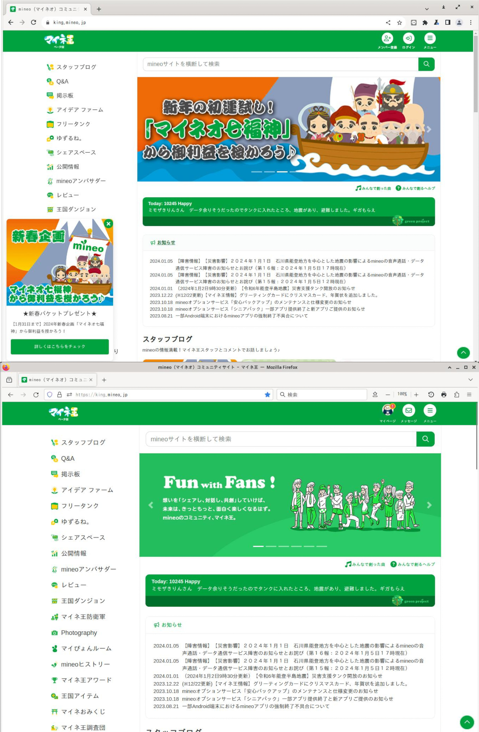Open 王国ダンジョン in Chrome sidebar

point(71,209)
